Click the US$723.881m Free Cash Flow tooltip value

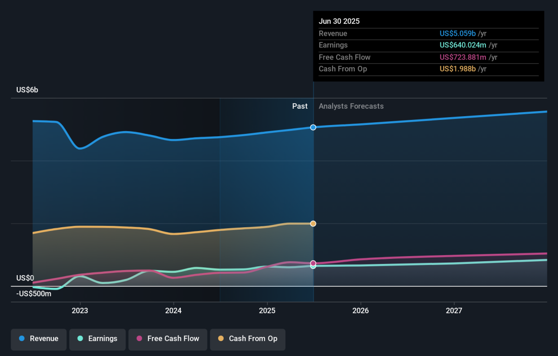coord(463,57)
